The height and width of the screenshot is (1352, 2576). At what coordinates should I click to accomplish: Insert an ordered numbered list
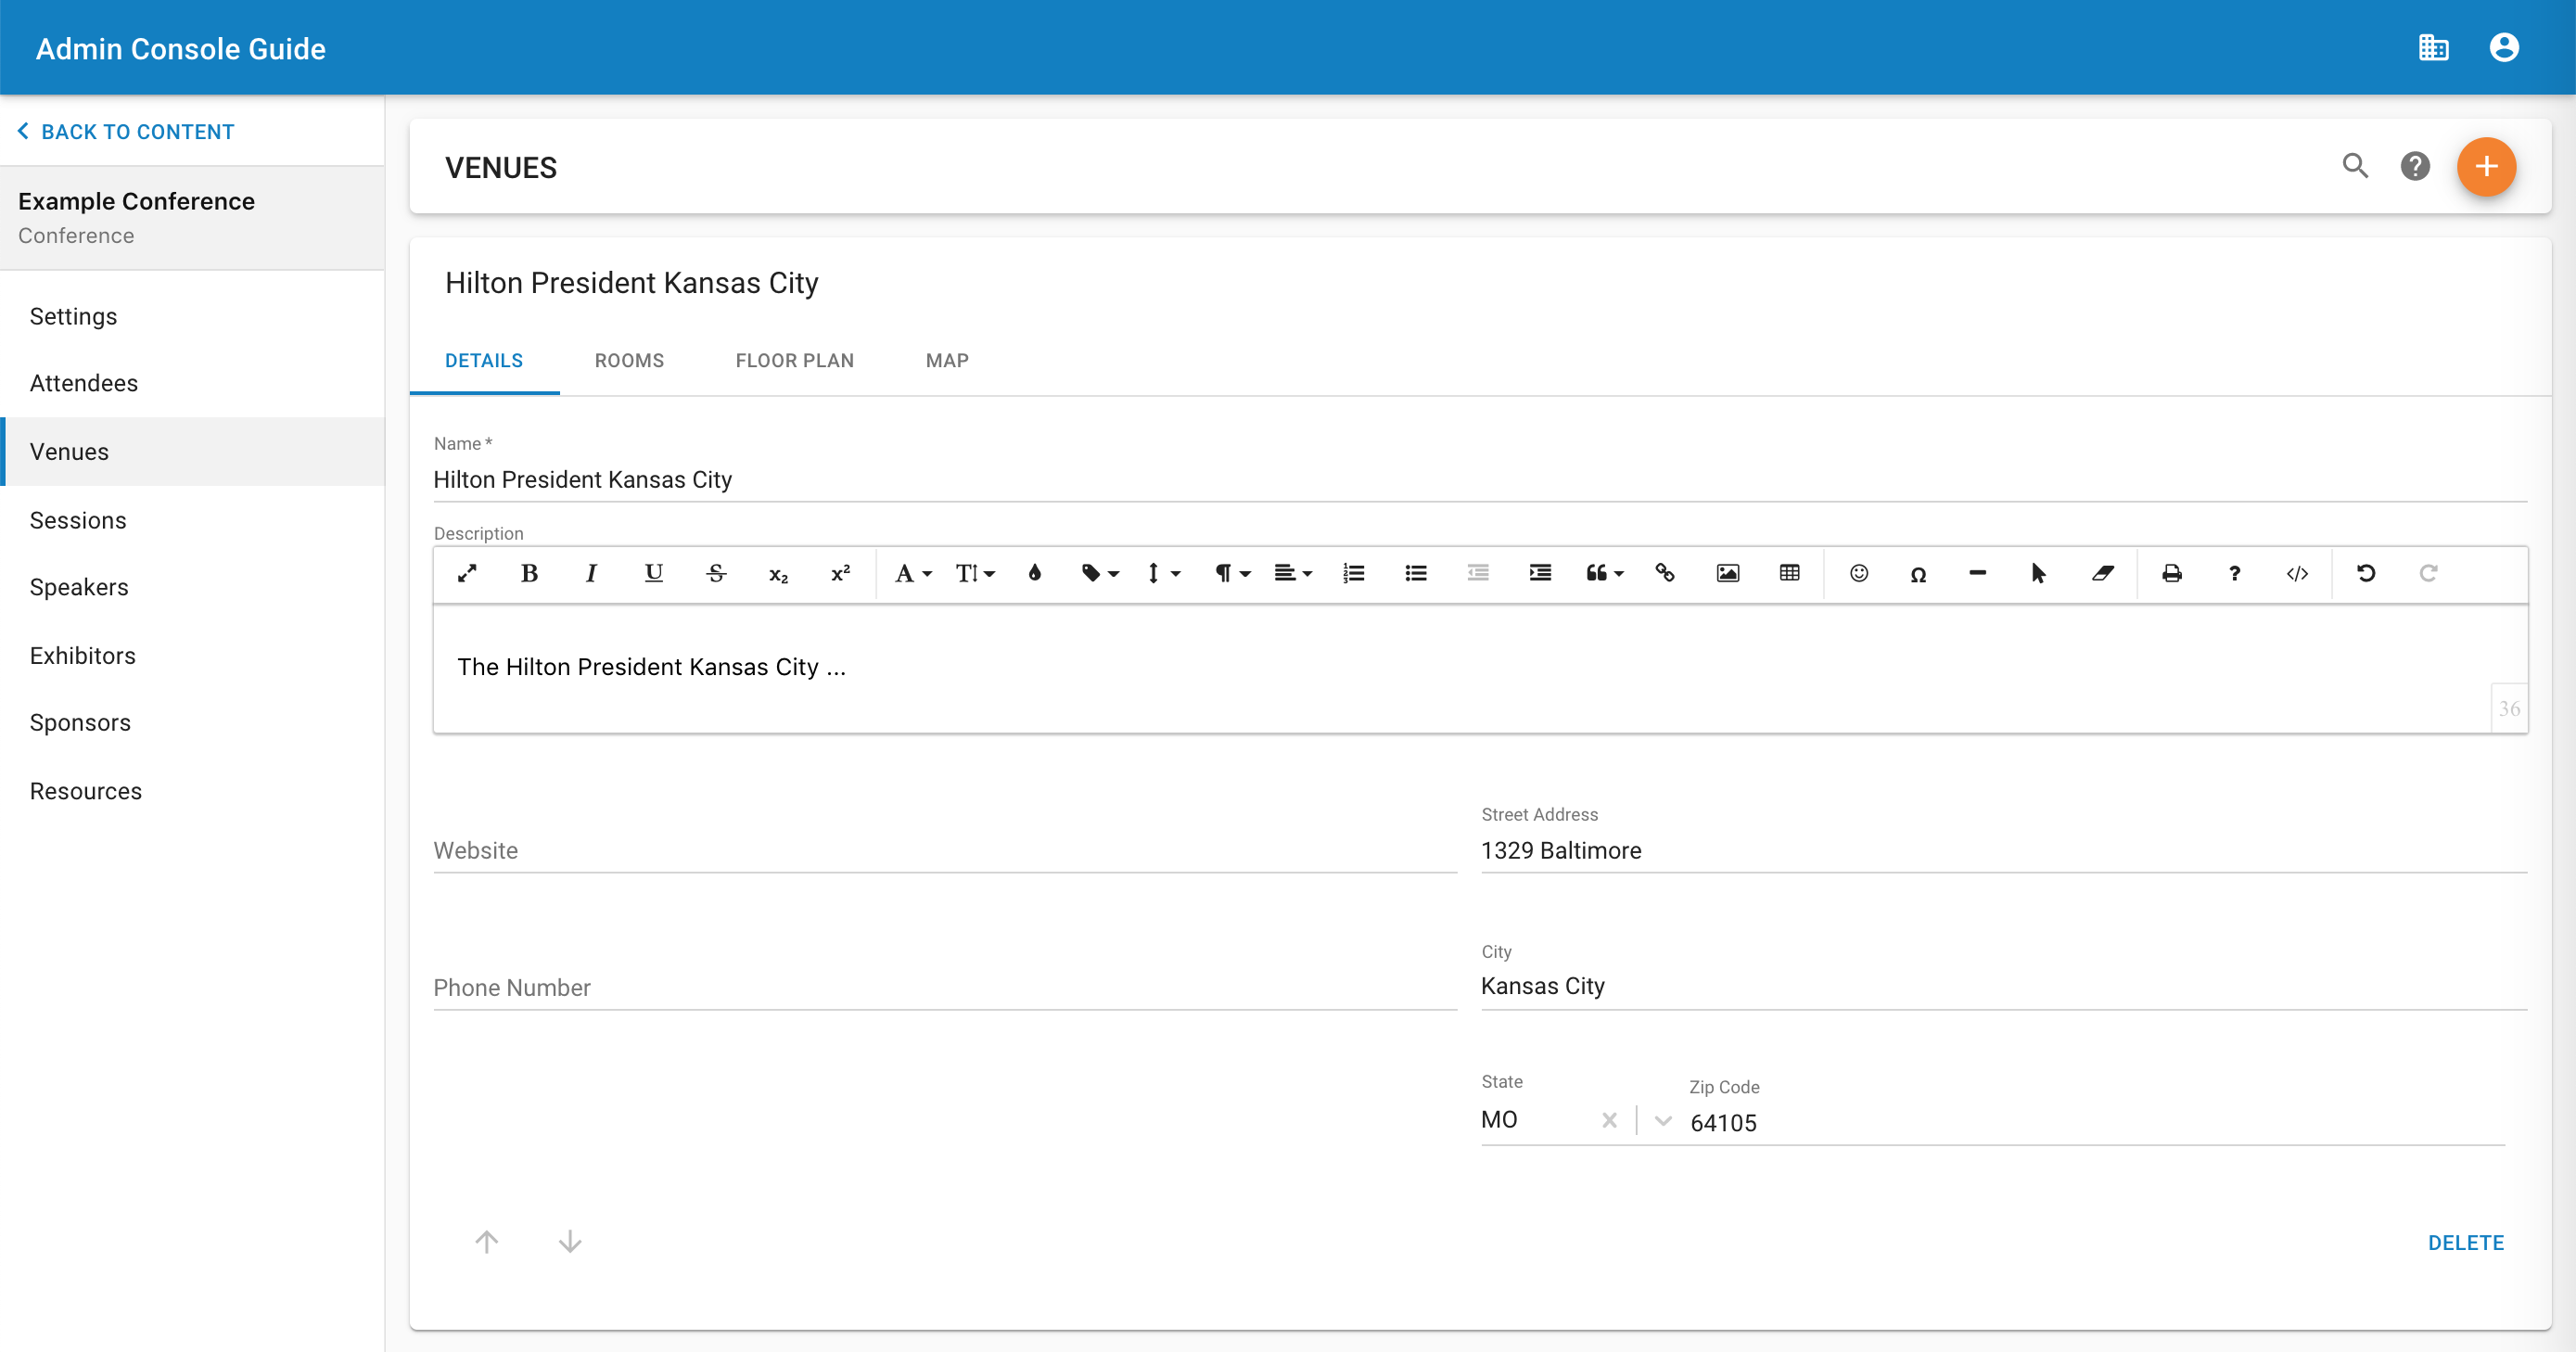[x=1354, y=574]
